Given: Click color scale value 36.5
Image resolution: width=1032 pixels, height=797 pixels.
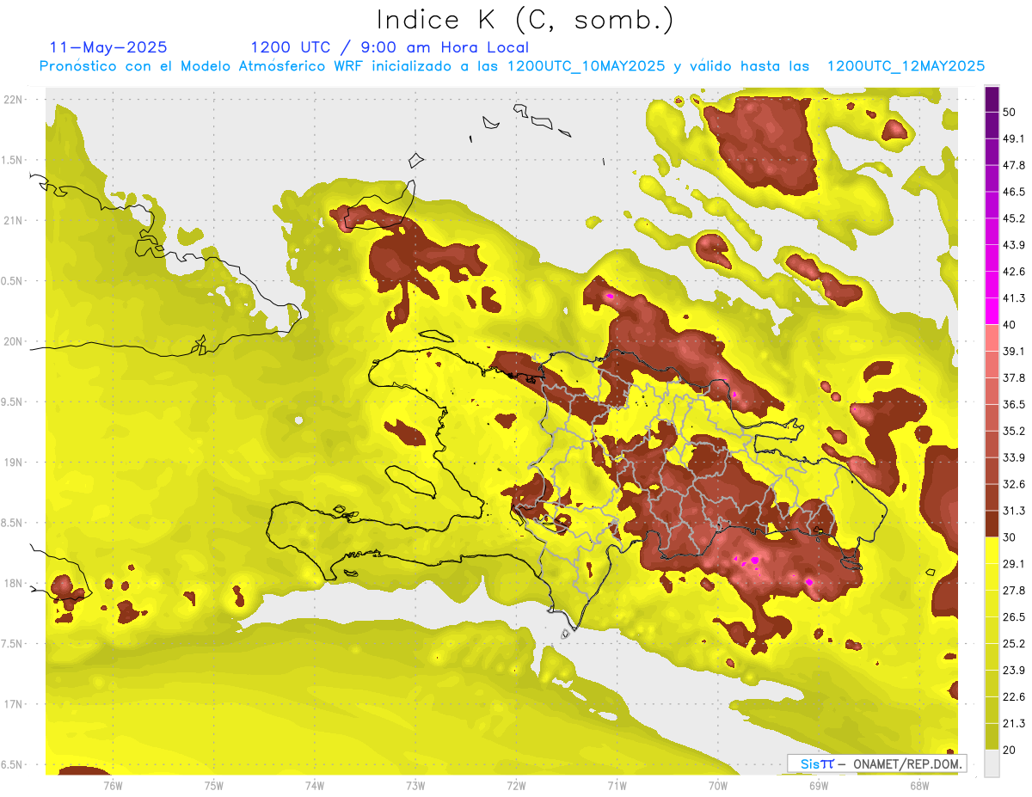Looking at the screenshot, I should pos(1013,404).
